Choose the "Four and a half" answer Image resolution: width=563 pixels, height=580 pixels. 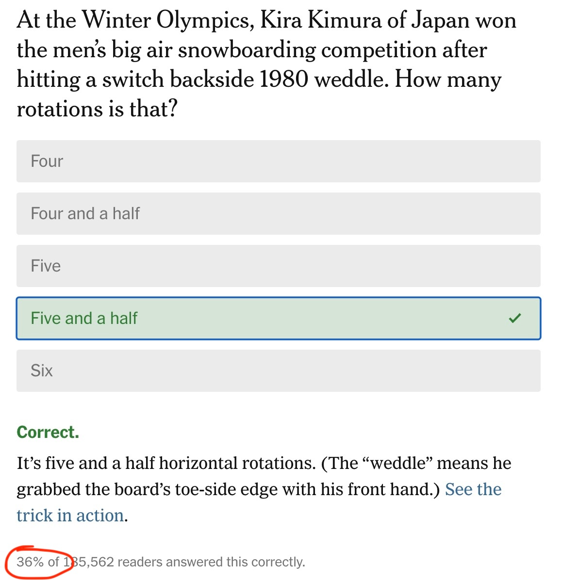(x=278, y=214)
